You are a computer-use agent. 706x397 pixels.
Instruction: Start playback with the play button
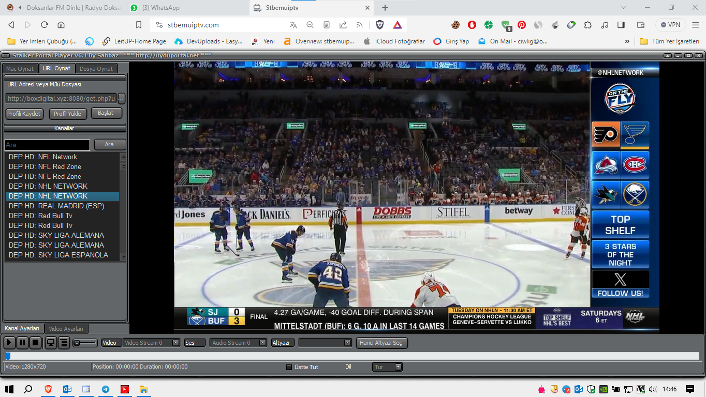coord(9,342)
